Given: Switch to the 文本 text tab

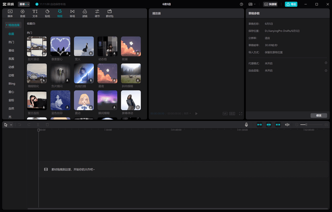Looking at the screenshot, I should click(35, 13).
